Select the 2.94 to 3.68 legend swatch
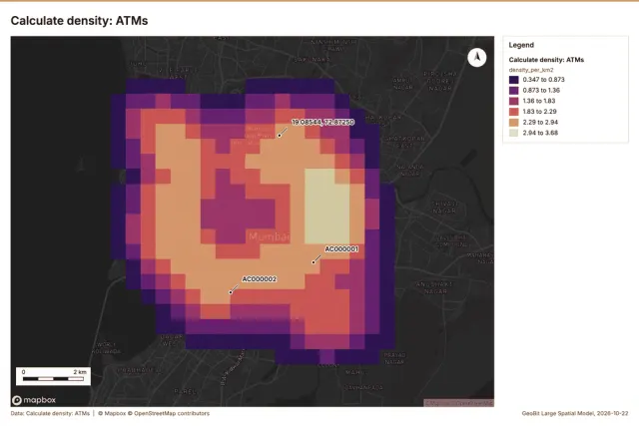This screenshot has height=426, width=639. [x=513, y=133]
